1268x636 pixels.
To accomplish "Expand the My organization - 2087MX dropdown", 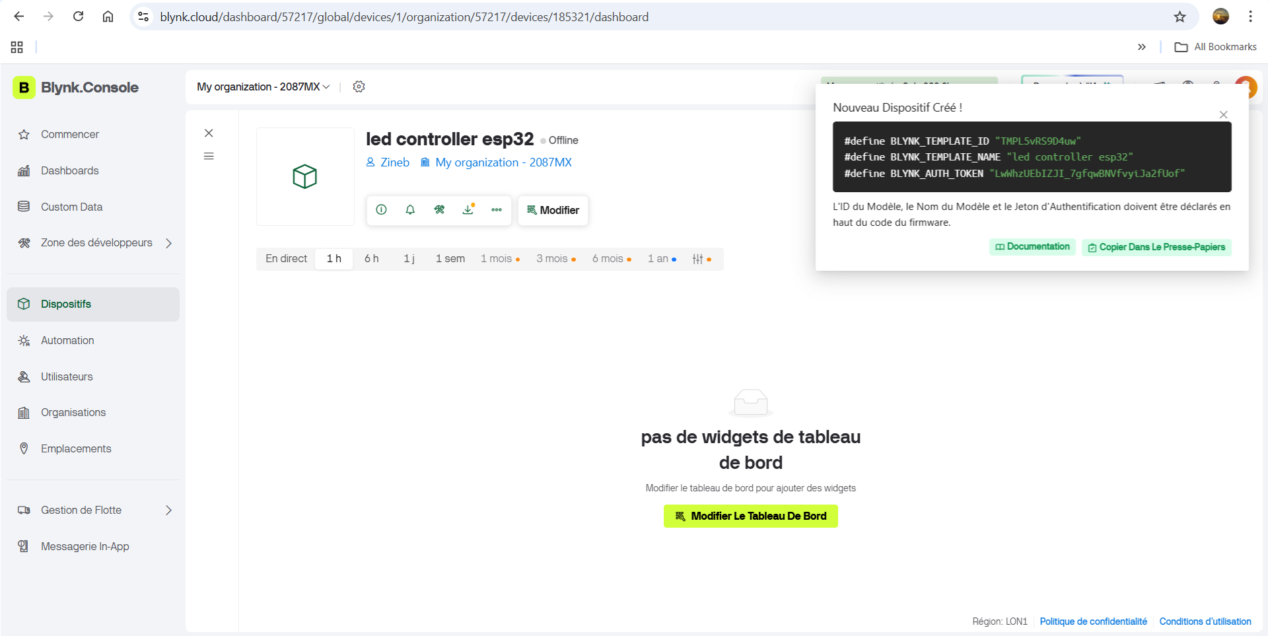I will pos(263,87).
